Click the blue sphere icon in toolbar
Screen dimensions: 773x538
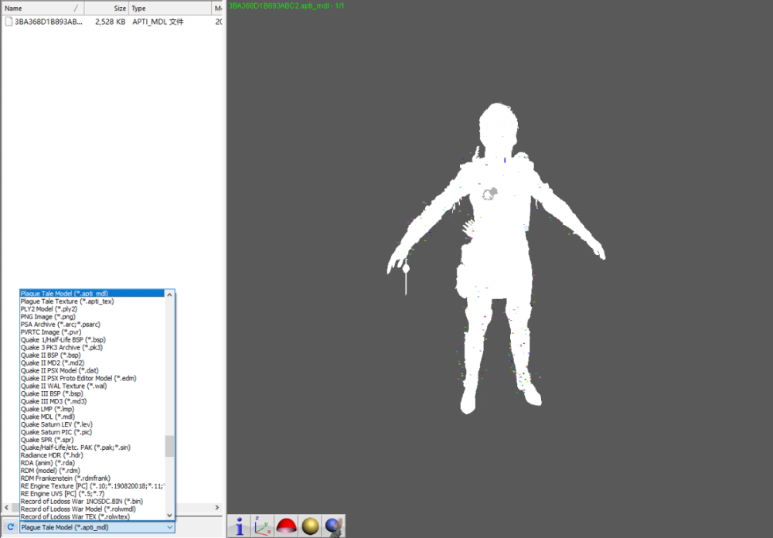click(x=334, y=526)
